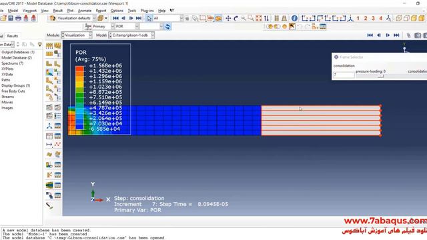Click the Cycle Views arrows icon
Screen dimensions: 427x240
pos(266,18)
